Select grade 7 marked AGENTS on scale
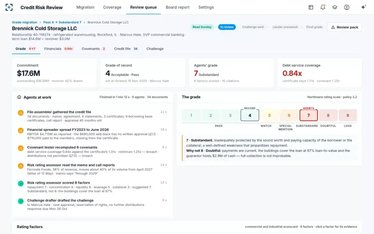The width and height of the screenshot is (374, 234). [309, 115]
